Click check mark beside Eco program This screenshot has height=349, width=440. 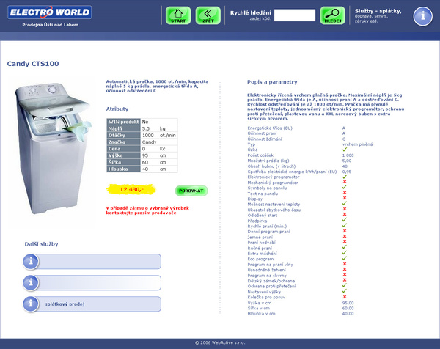tap(345, 258)
